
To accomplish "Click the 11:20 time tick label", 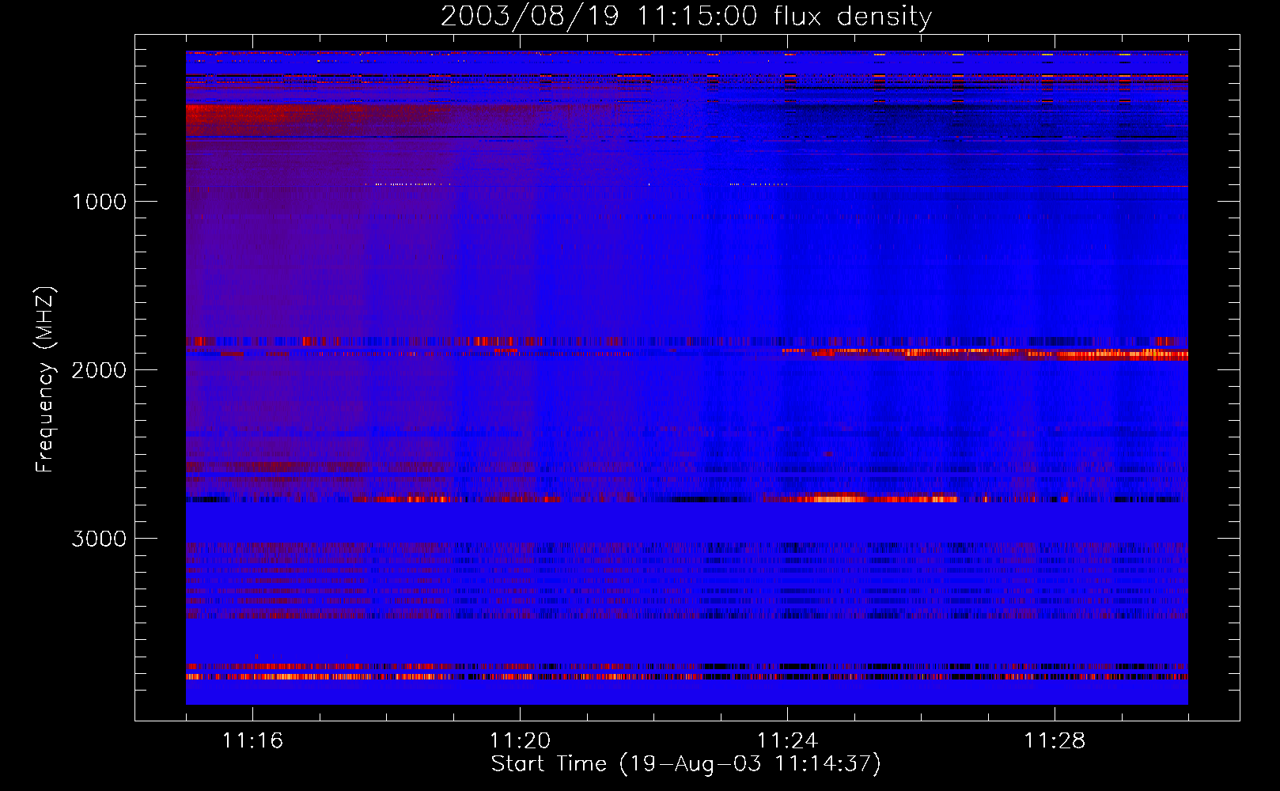I will pos(520,740).
